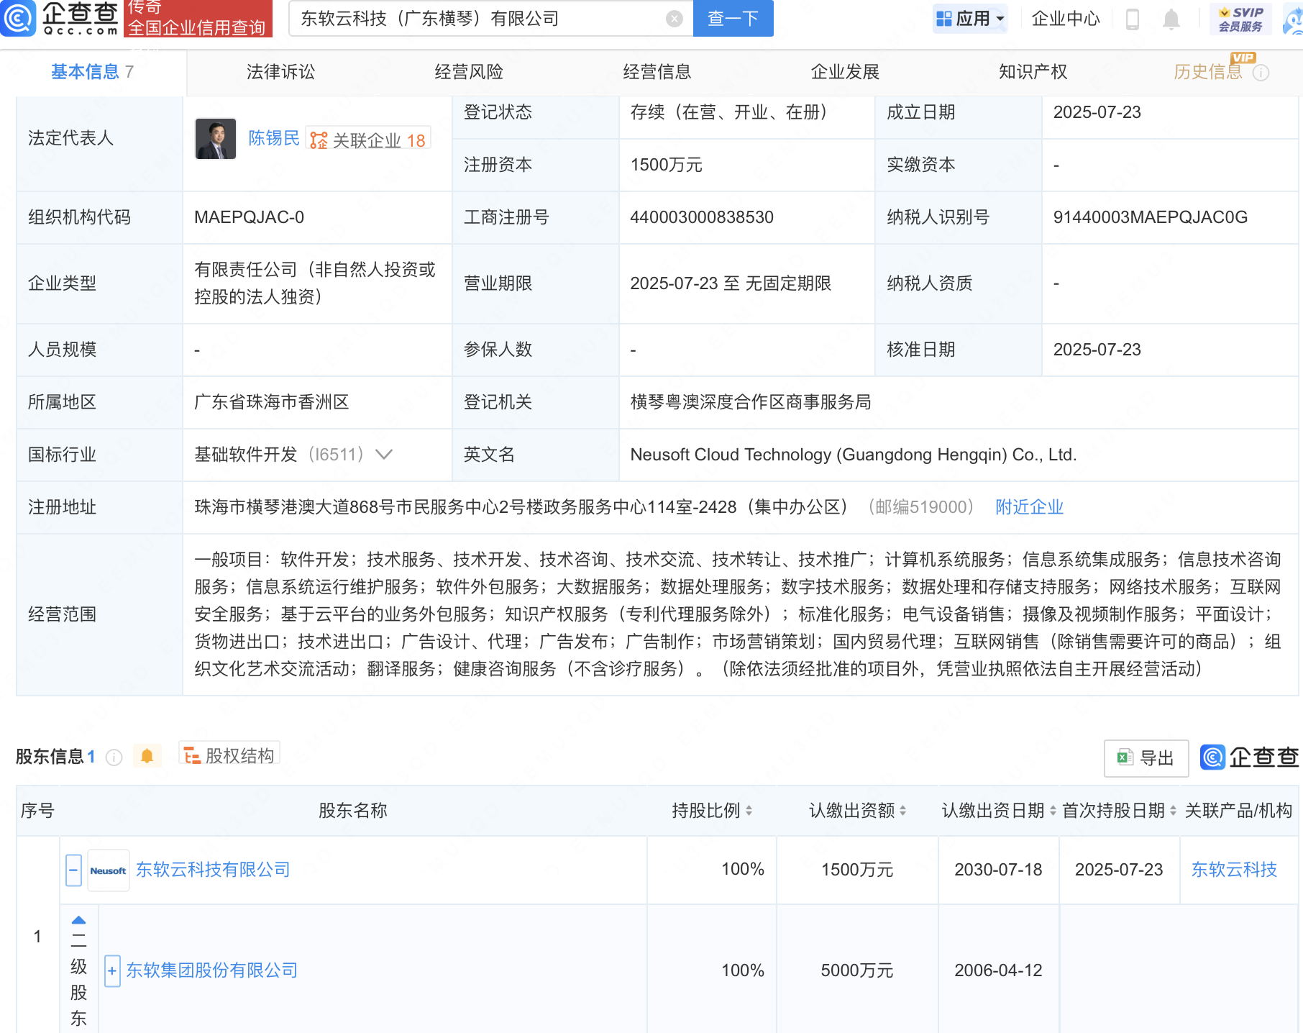Image resolution: width=1303 pixels, height=1033 pixels.
Task: Open SVIP member services badge
Action: tap(1240, 19)
